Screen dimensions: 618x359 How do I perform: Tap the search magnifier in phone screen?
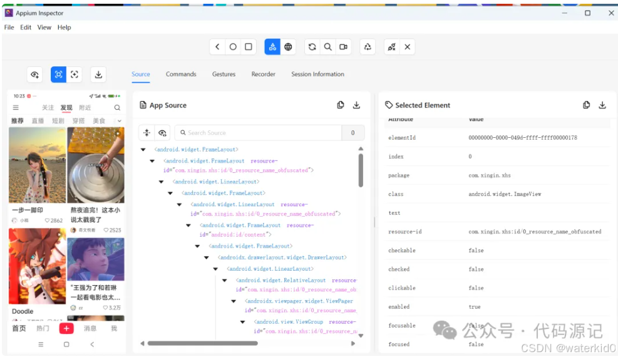coord(117,107)
